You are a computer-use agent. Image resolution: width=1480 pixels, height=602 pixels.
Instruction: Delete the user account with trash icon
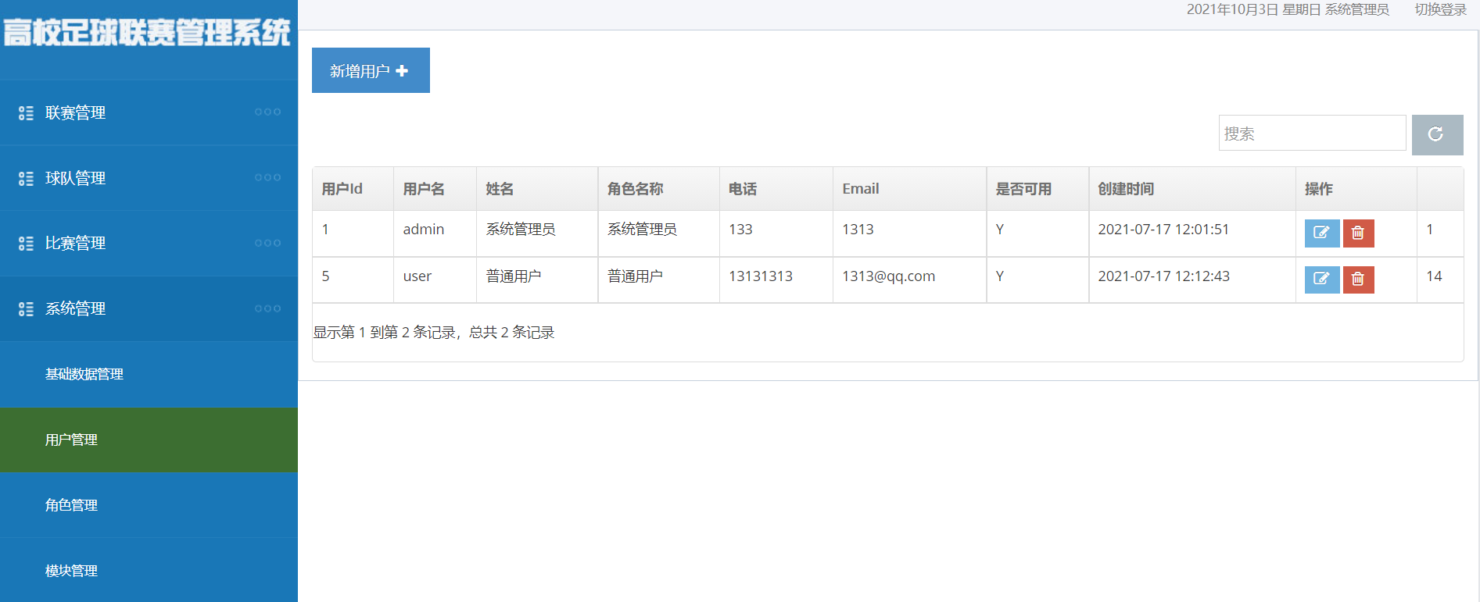tap(1358, 279)
